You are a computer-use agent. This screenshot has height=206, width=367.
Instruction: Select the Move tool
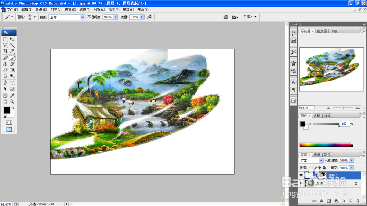point(12,39)
